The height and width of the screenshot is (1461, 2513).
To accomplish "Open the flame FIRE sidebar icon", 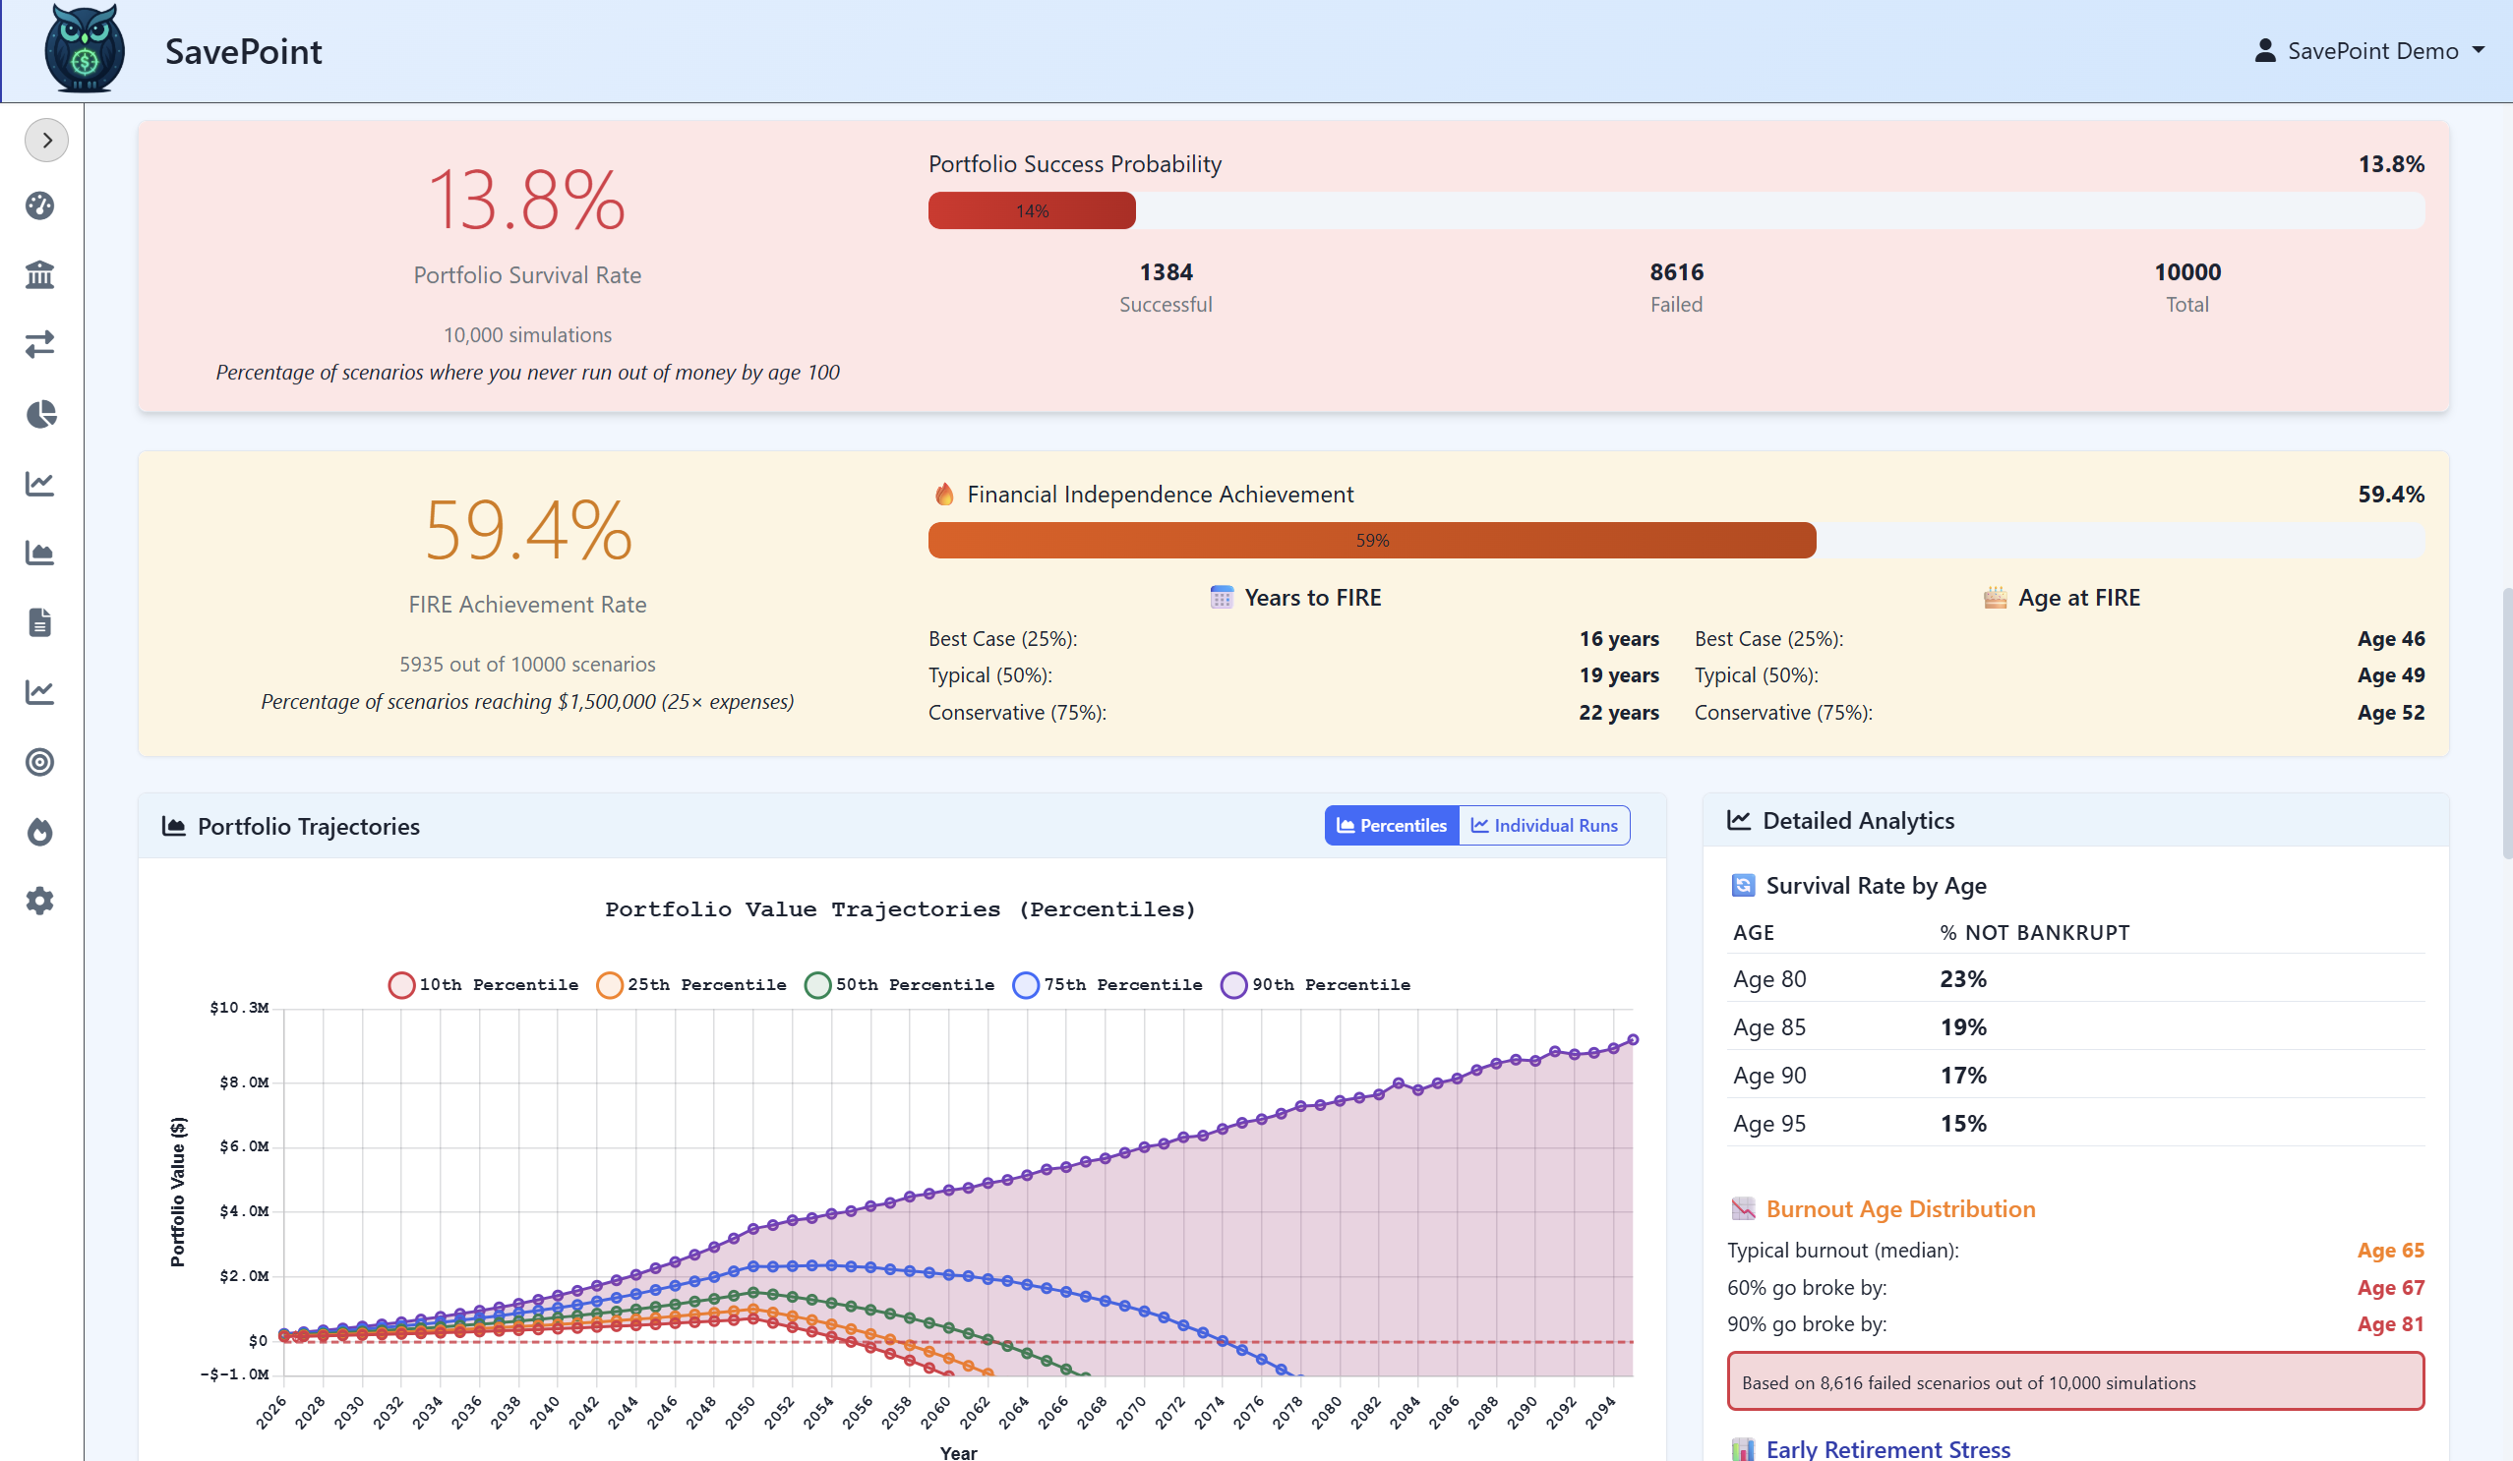I will [x=40, y=832].
